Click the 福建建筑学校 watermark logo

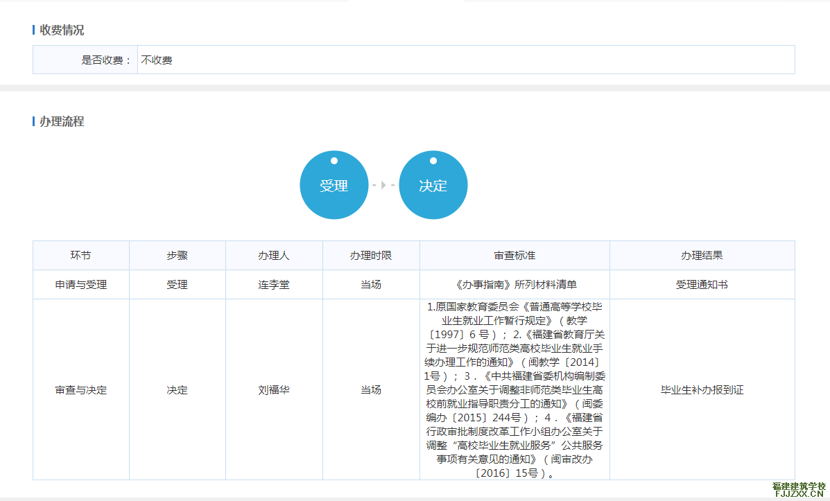click(799, 491)
